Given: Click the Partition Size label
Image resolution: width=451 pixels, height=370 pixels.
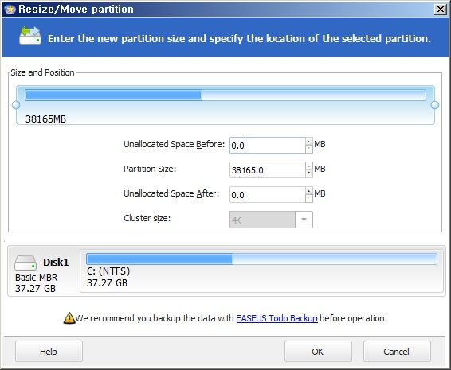Looking at the screenshot, I should pos(150,169).
